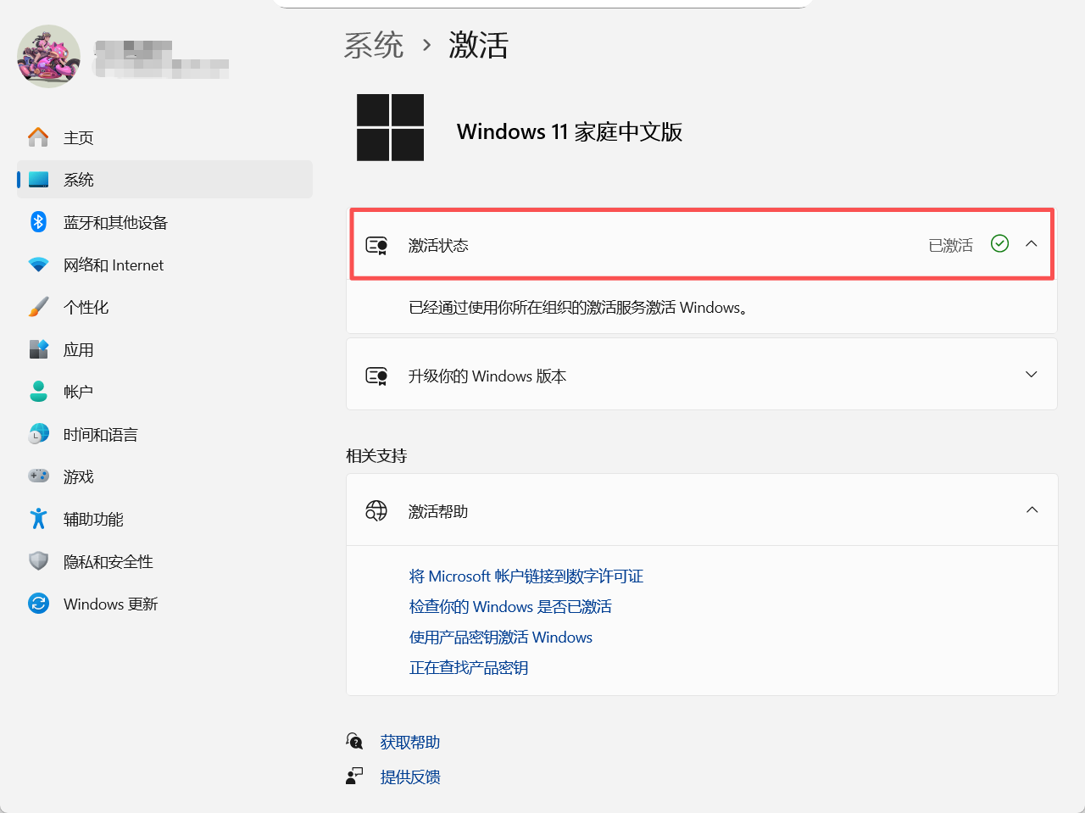Select 帐户 settings icon
This screenshot has width=1085, height=813.
click(39, 392)
